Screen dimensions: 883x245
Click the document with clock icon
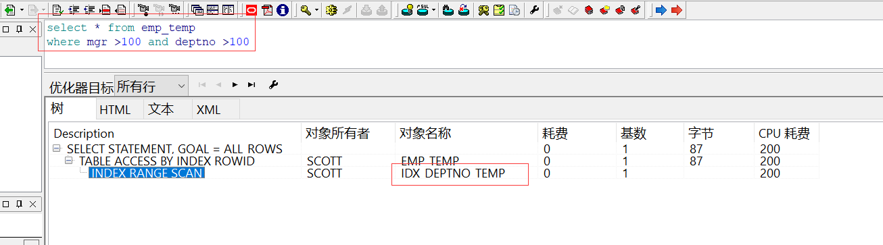coord(515,10)
